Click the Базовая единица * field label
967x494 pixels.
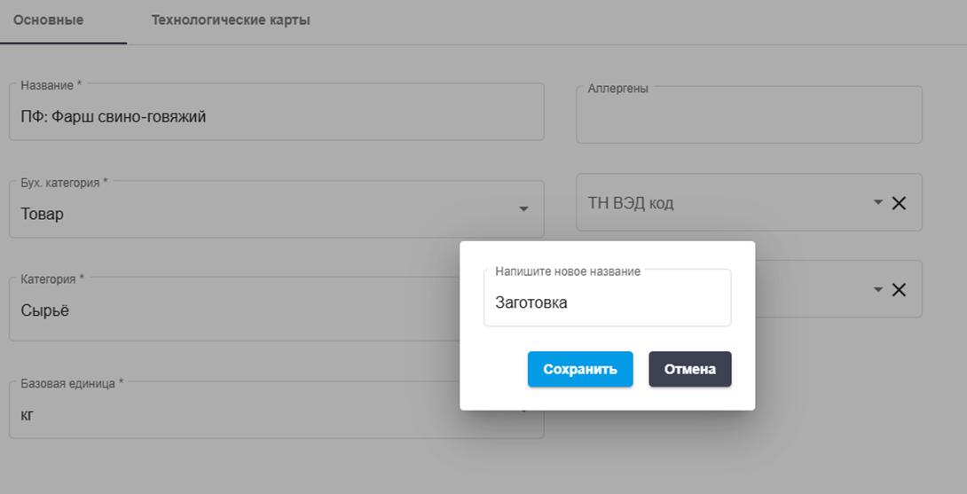point(72,383)
